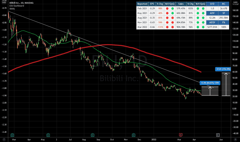Click the ADV header cell
Screen dimensions: 240x142
(x=212, y=13)
